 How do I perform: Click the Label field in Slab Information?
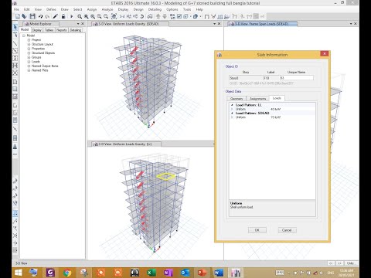[271, 78]
